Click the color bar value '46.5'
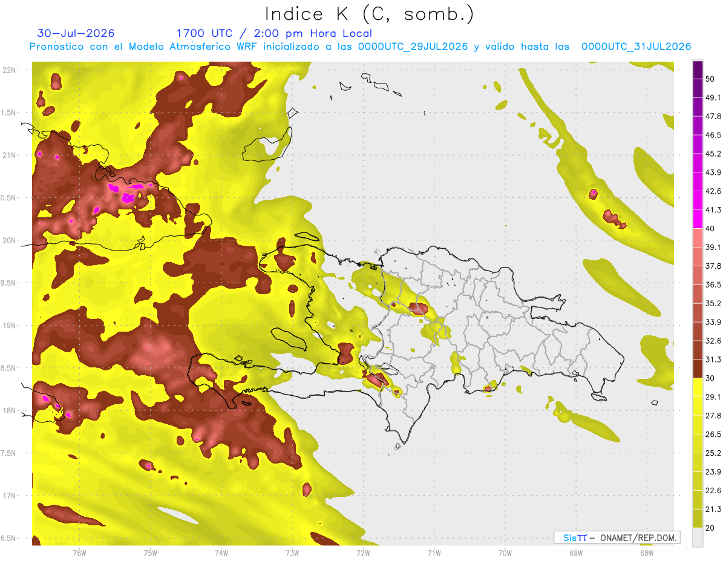Image resolution: width=726 pixels, height=561 pixels. [x=714, y=135]
